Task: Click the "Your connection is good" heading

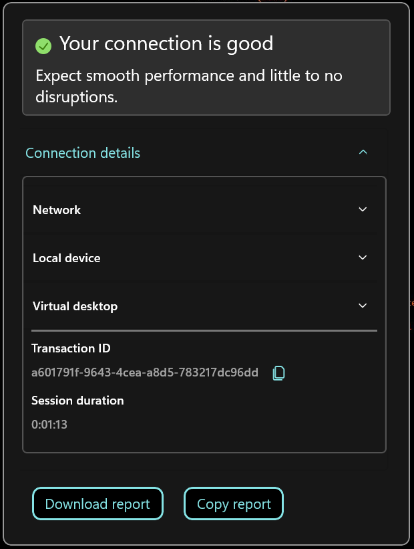Action: pos(166,44)
